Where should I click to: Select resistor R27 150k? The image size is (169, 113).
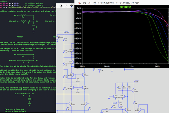point(112,107)
